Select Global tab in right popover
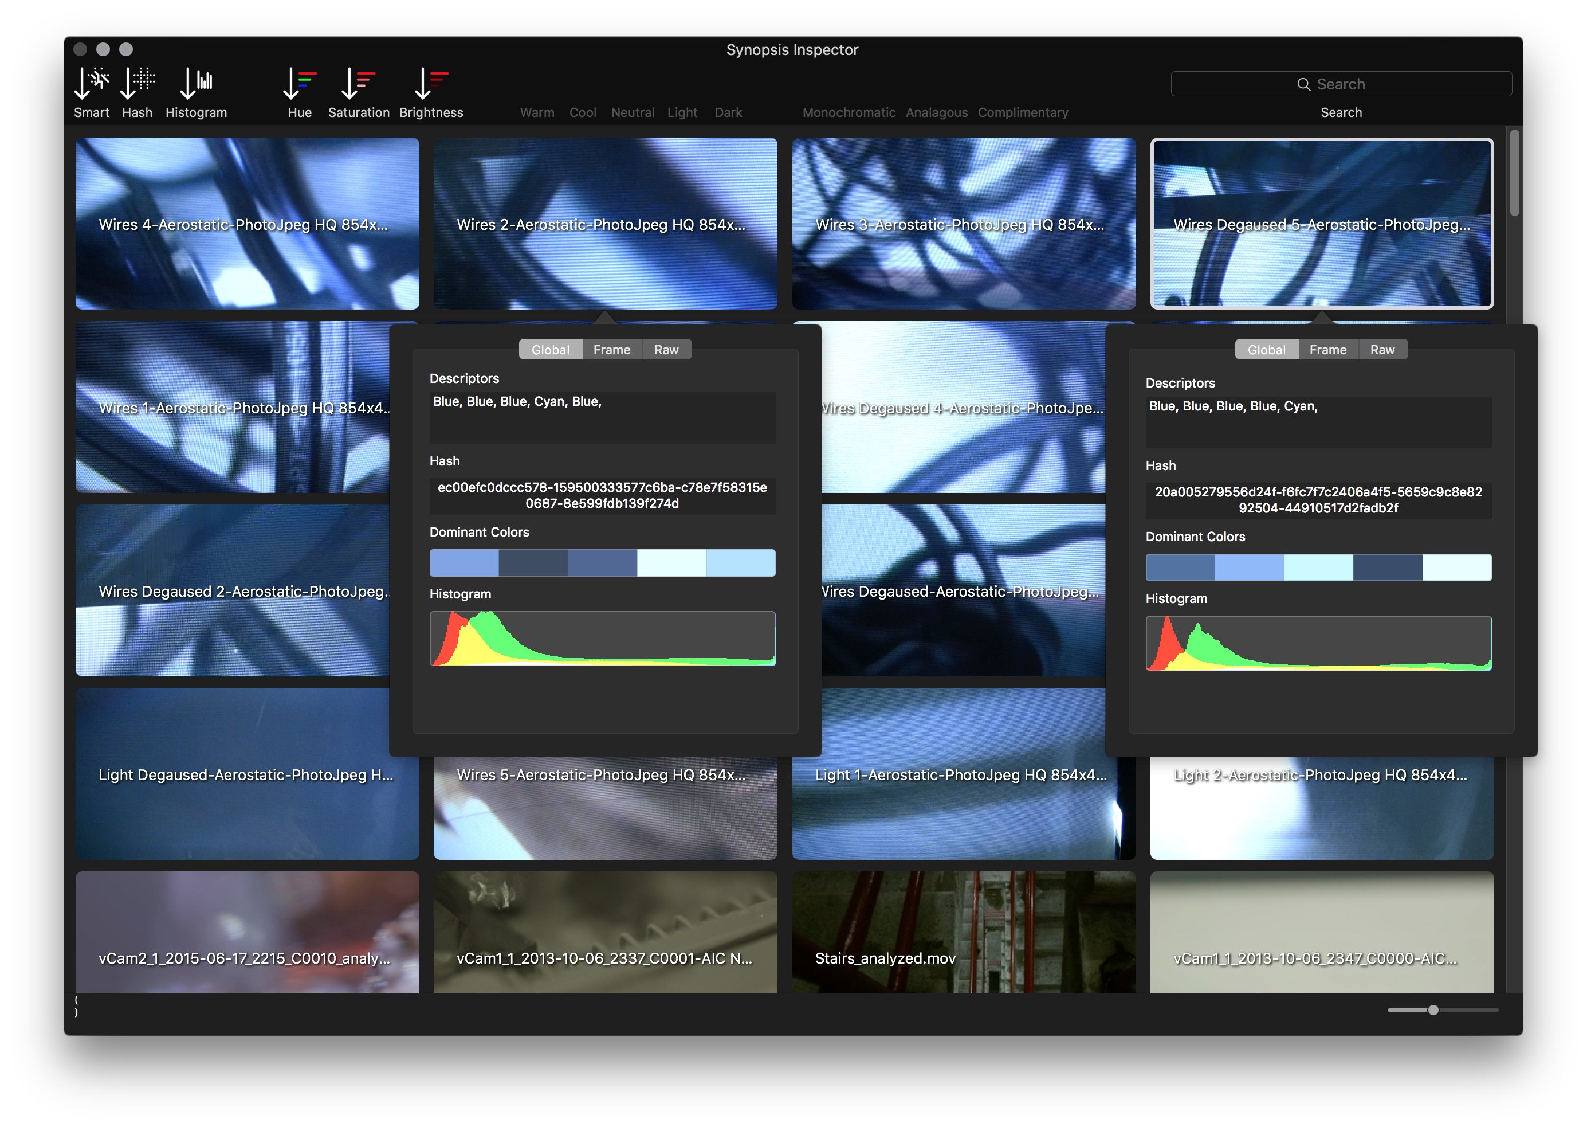The image size is (1587, 1127). pos(1267,350)
